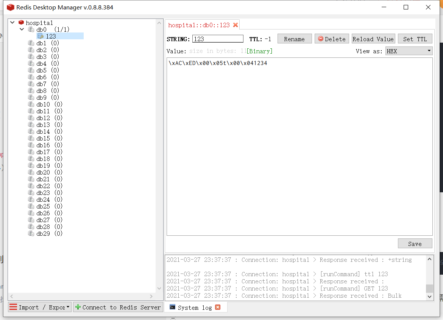
Task: Click the db8 database icon
Action: (31, 91)
